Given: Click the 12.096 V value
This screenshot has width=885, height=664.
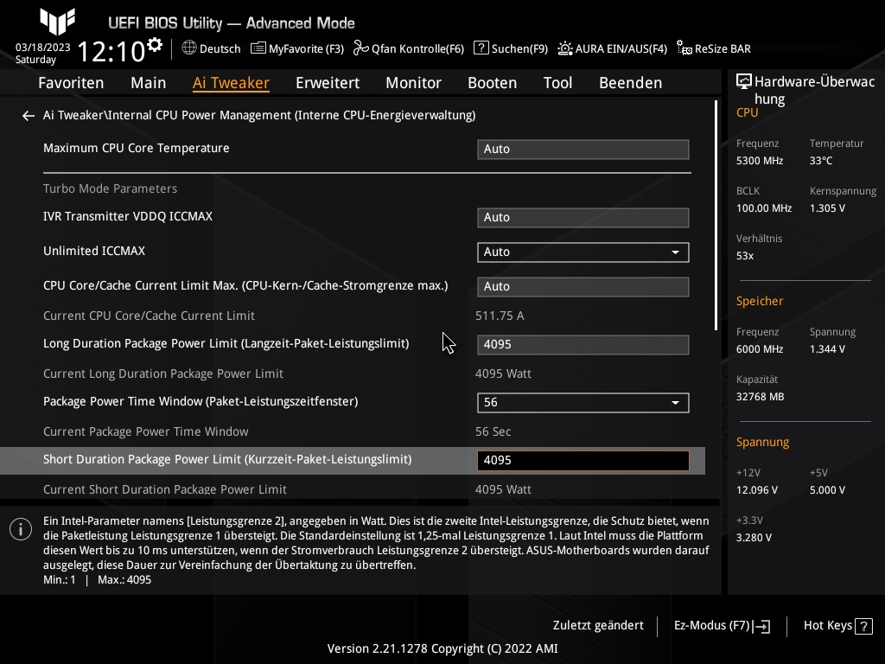Looking at the screenshot, I should [756, 491].
